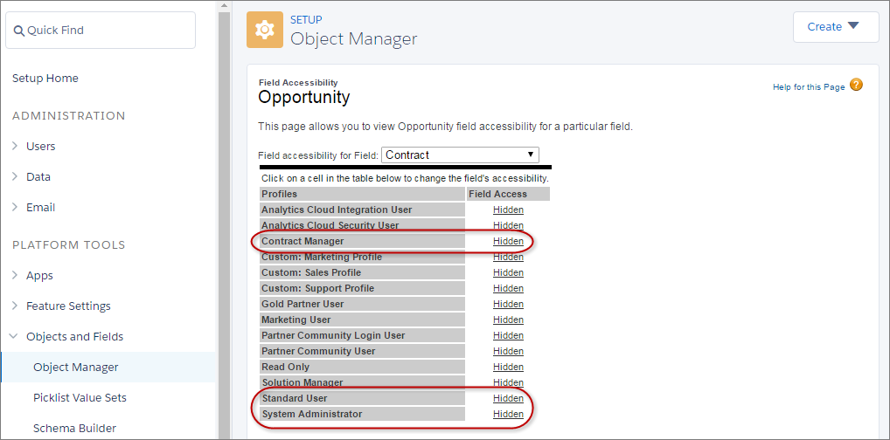Type in the Quick Find search box
Viewport: 890px width, 440px height.
(101, 30)
